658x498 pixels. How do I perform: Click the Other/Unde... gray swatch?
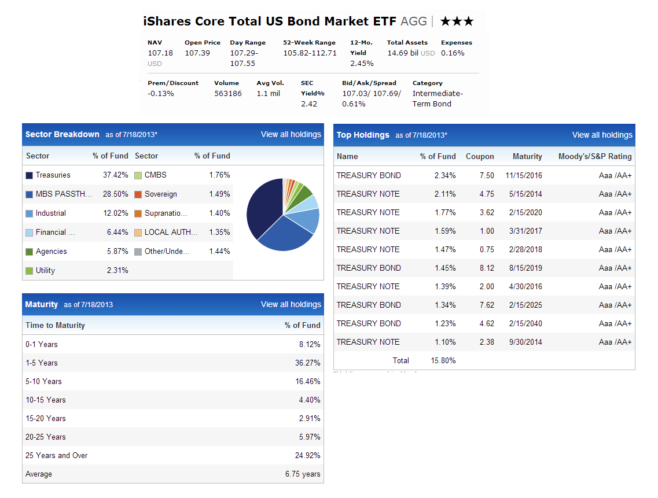click(x=138, y=252)
